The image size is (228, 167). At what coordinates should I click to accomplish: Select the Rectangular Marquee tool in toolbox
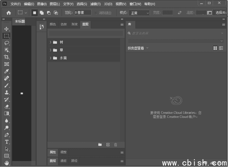6,36
